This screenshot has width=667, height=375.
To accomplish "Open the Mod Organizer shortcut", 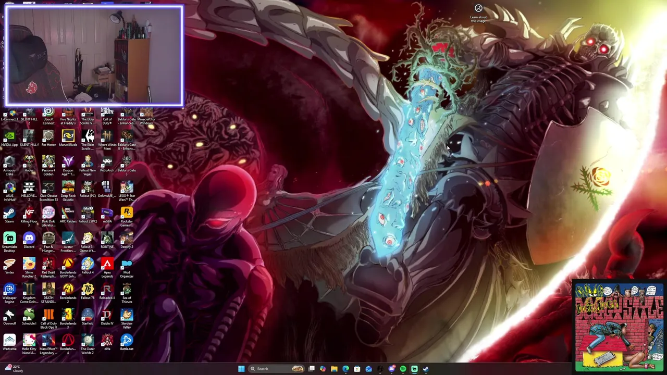I will (x=127, y=268).
